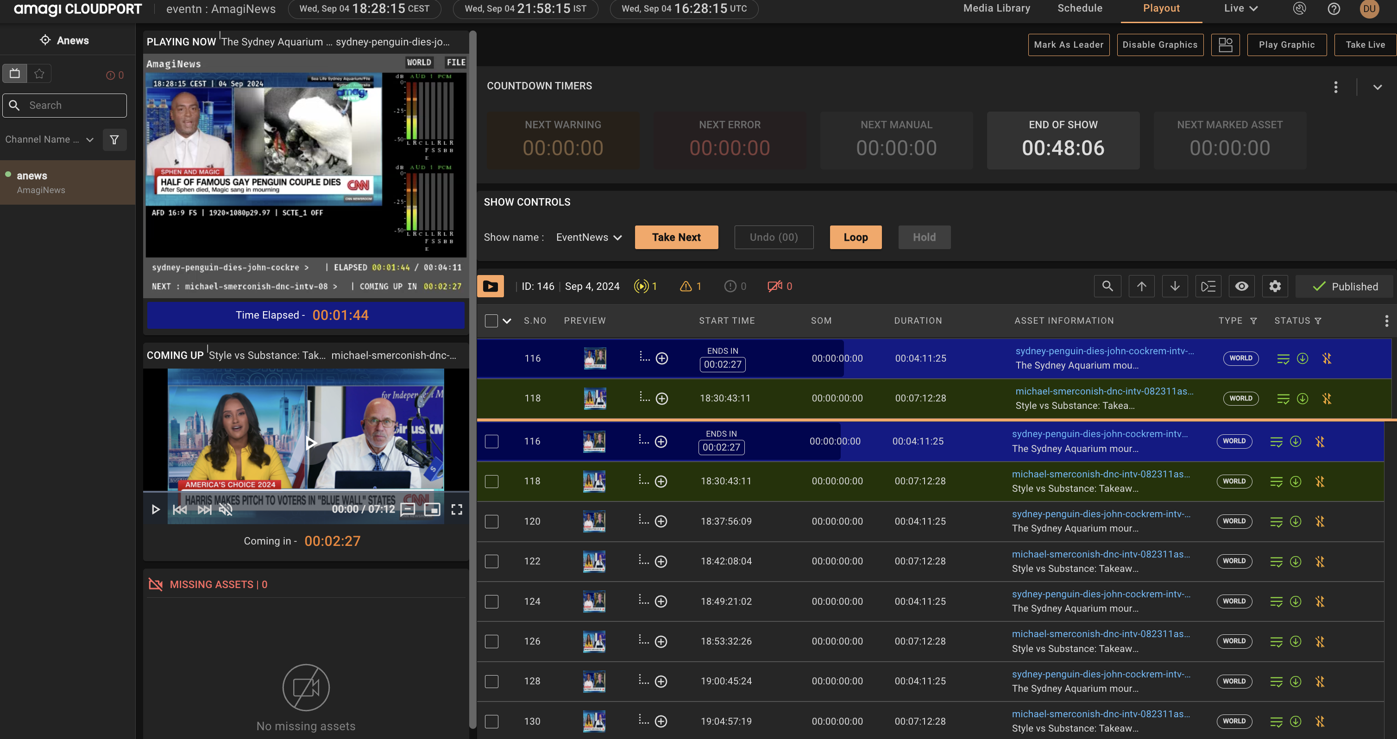1397x739 pixels.
Task: Collapse the Countdown Timers panel chevron
Action: point(1378,87)
